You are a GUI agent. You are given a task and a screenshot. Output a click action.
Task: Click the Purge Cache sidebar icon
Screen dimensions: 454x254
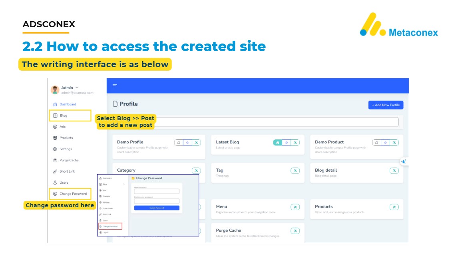(x=55, y=160)
